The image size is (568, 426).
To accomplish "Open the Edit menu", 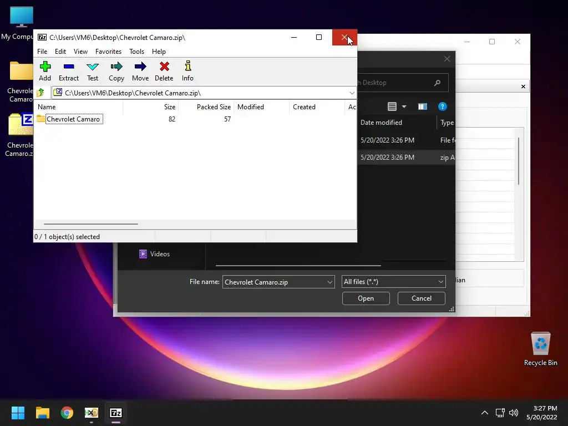I will (60, 52).
